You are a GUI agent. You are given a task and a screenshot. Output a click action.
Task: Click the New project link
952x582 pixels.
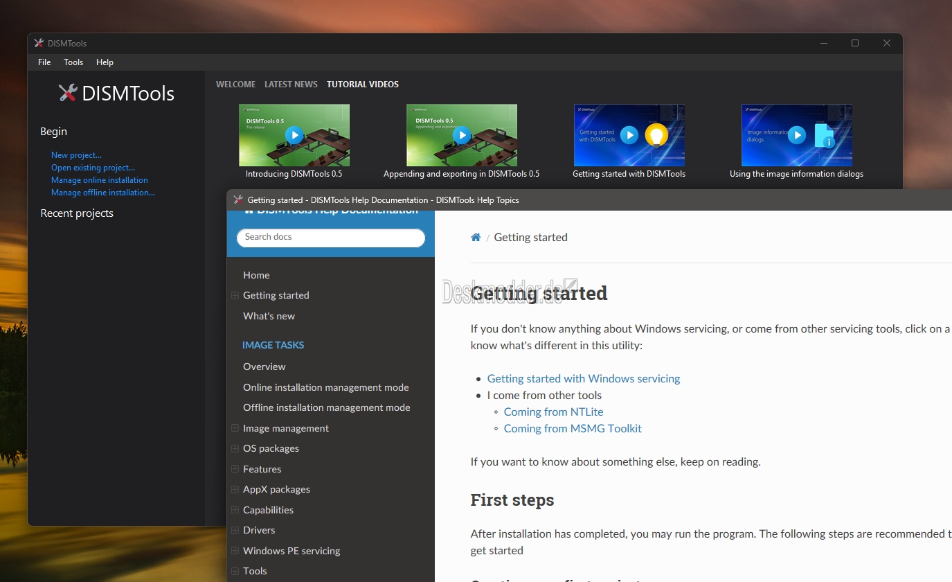pos(76,155)
